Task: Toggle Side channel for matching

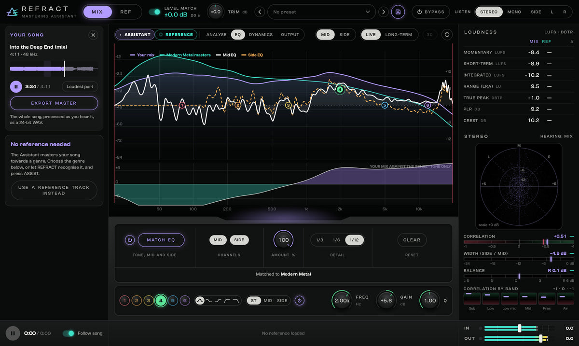Action: point(239,240)
